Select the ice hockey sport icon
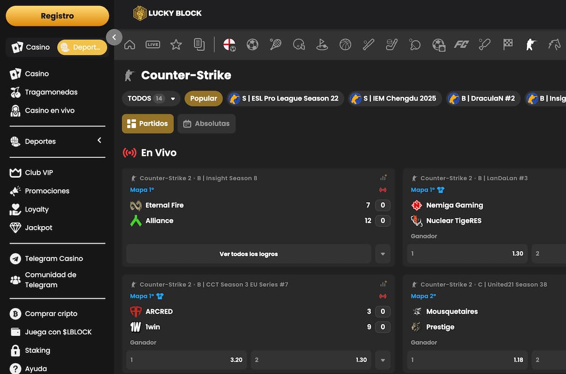 (x=391, y=45)
